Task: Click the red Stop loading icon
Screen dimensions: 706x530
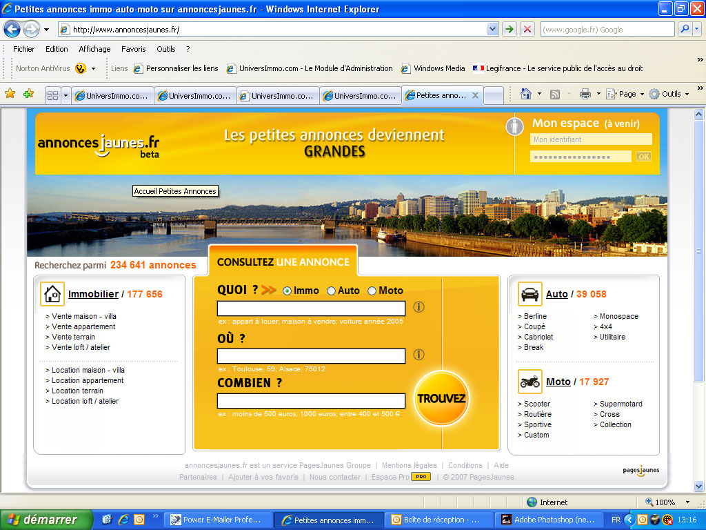Action: point(527,29)
